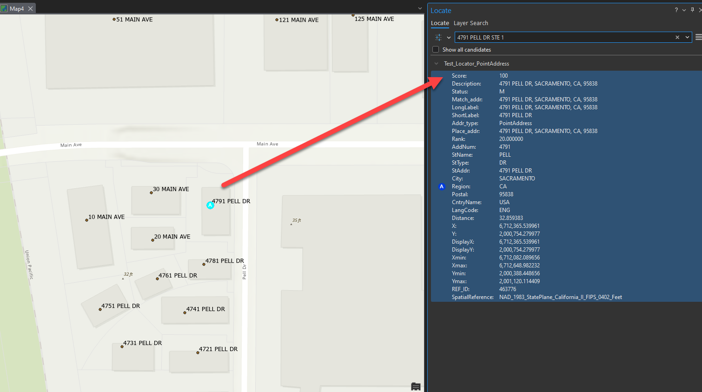Select the A location marker on the map
Screen dimensions: 702x392
tap(210, 205)
